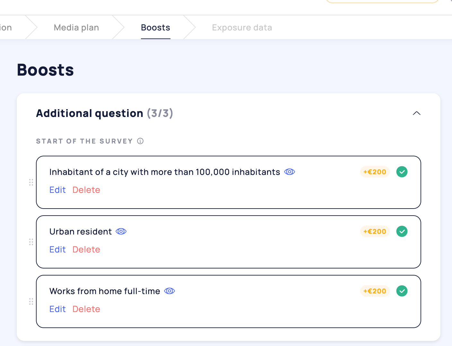Click green checkmark on Inhabitant of a city row

pyautogui.click(x=402, y=172)
